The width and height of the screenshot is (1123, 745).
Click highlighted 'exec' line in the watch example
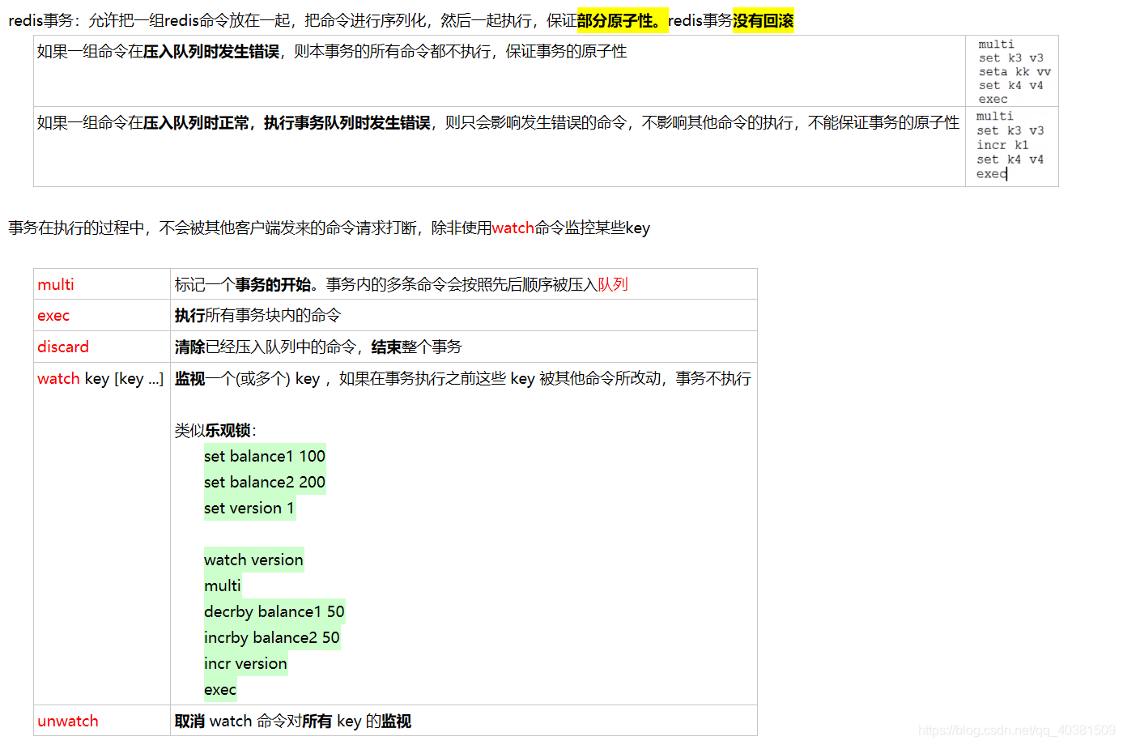(220, 689)
